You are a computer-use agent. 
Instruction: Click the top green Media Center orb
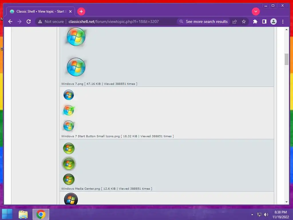click(69, 148)
